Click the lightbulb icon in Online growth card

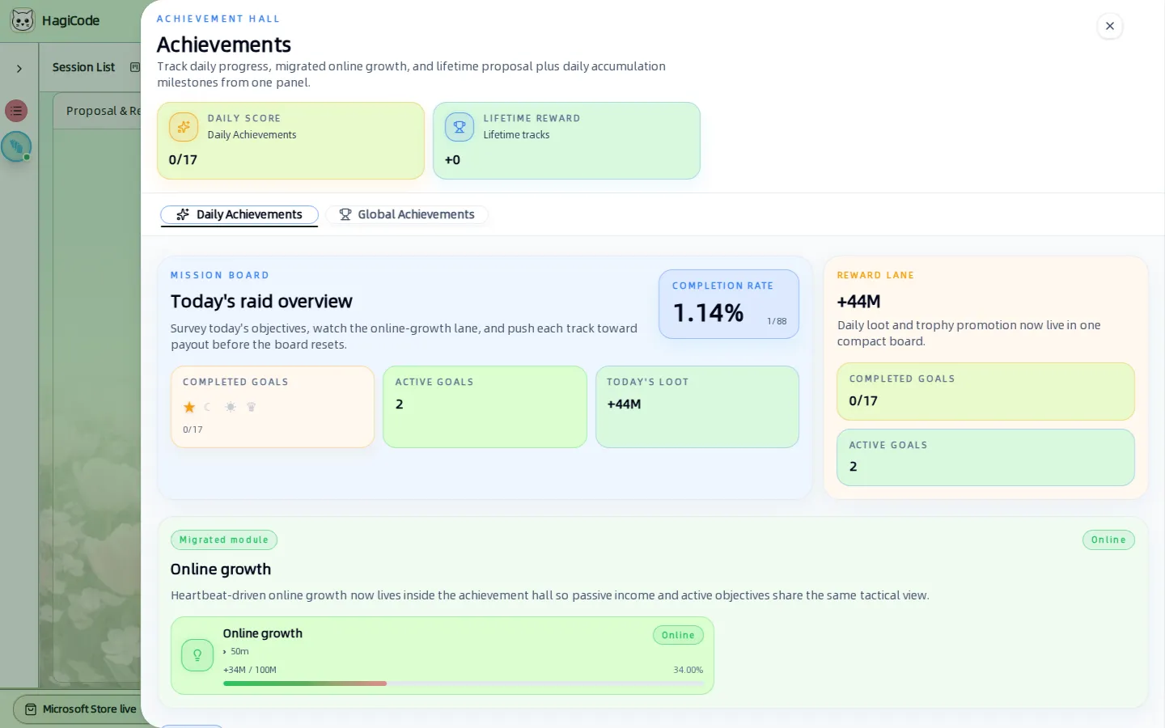coord(197,655)
